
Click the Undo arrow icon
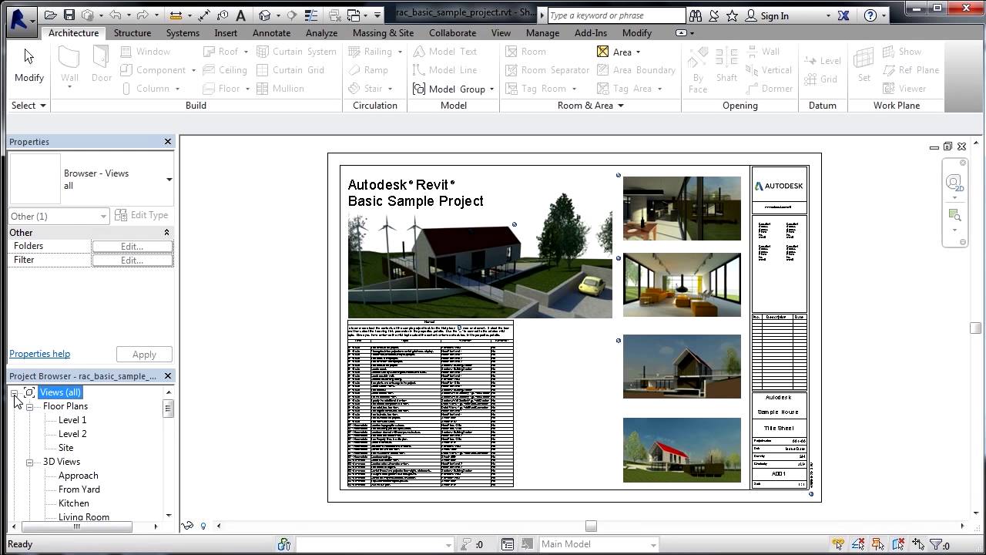pyautogui.click(x=115, y=15)
